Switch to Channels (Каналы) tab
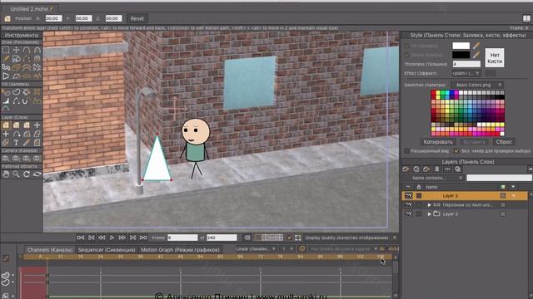The image size is (533, 299). point(50,249)
